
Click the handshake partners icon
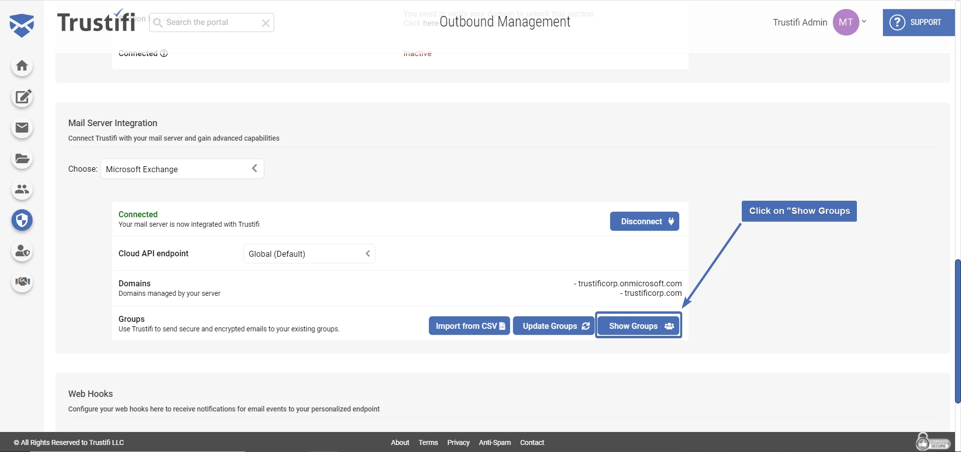pos(22,282)
